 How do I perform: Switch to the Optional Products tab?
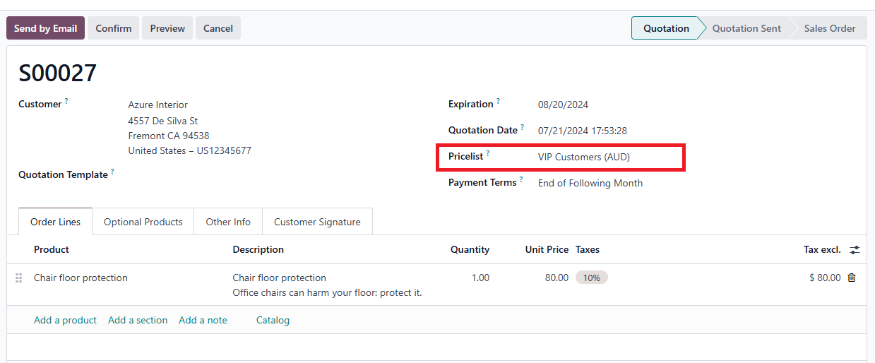pos(143,222)
